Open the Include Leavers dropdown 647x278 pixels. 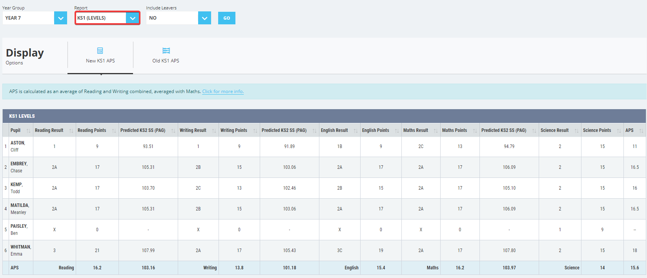click(x=179, y=18)
